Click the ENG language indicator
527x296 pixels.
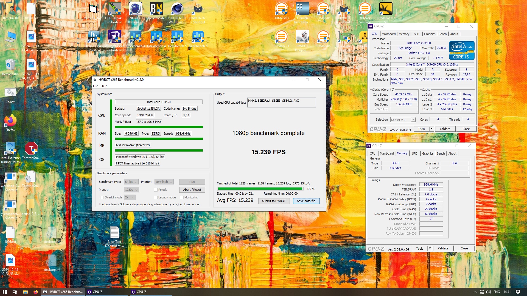tap(497, 292)
